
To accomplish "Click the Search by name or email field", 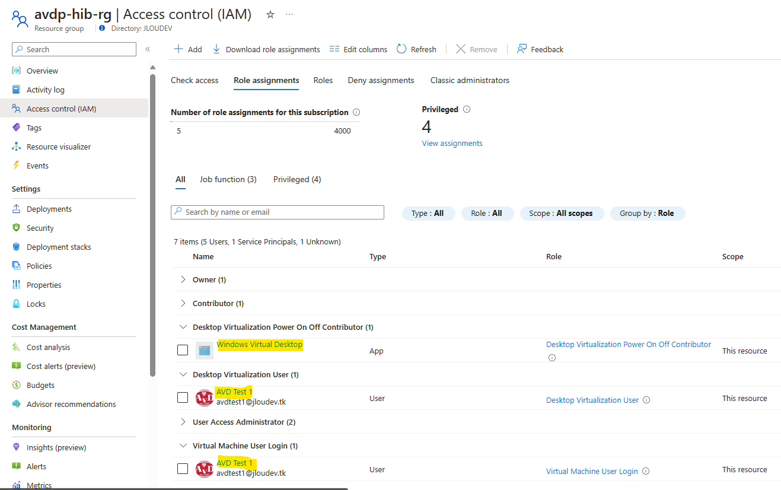I will click(x=278, y=212).
